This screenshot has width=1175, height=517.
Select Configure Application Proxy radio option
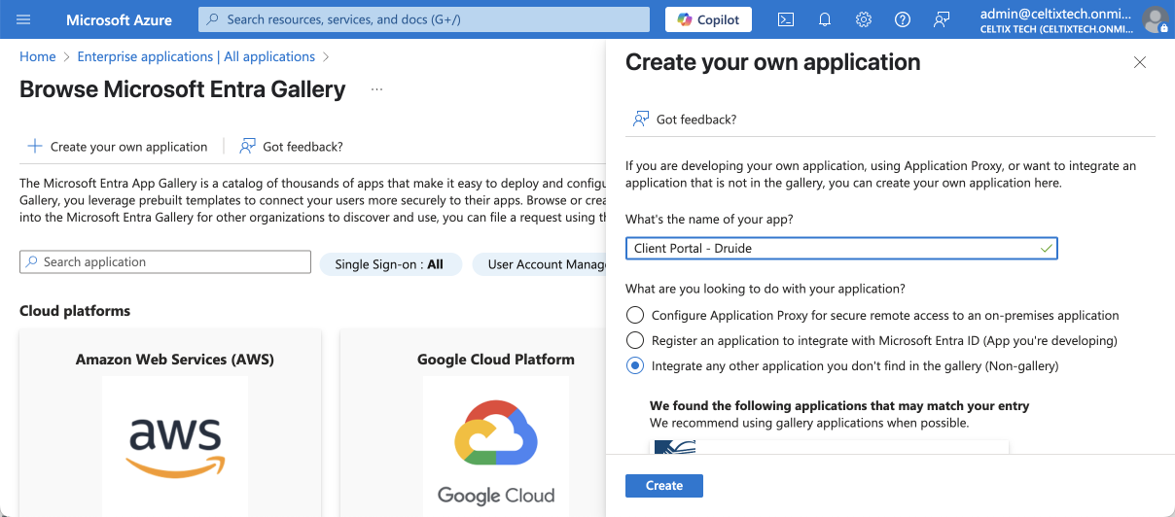[635, 315]
